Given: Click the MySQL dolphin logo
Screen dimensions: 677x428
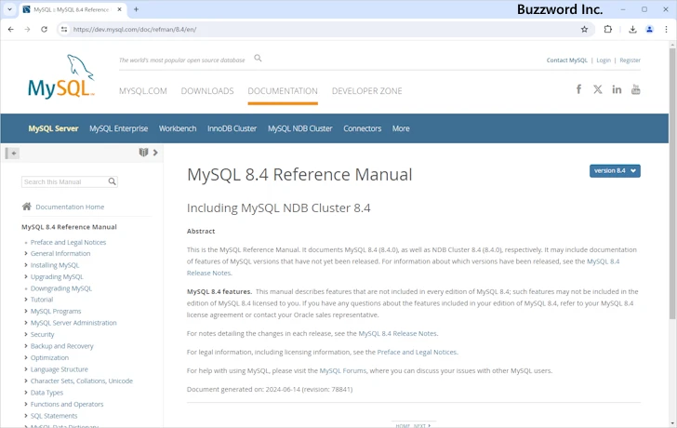Looking at the screenshot, I should coord(61,77).
